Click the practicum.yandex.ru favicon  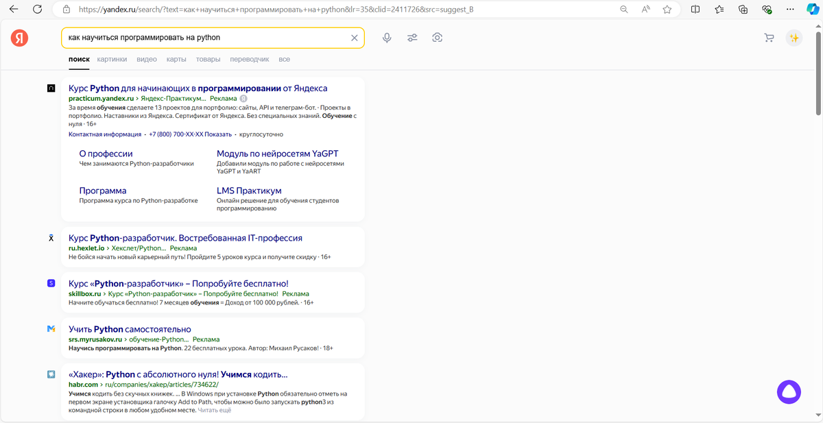click(51, 88)
